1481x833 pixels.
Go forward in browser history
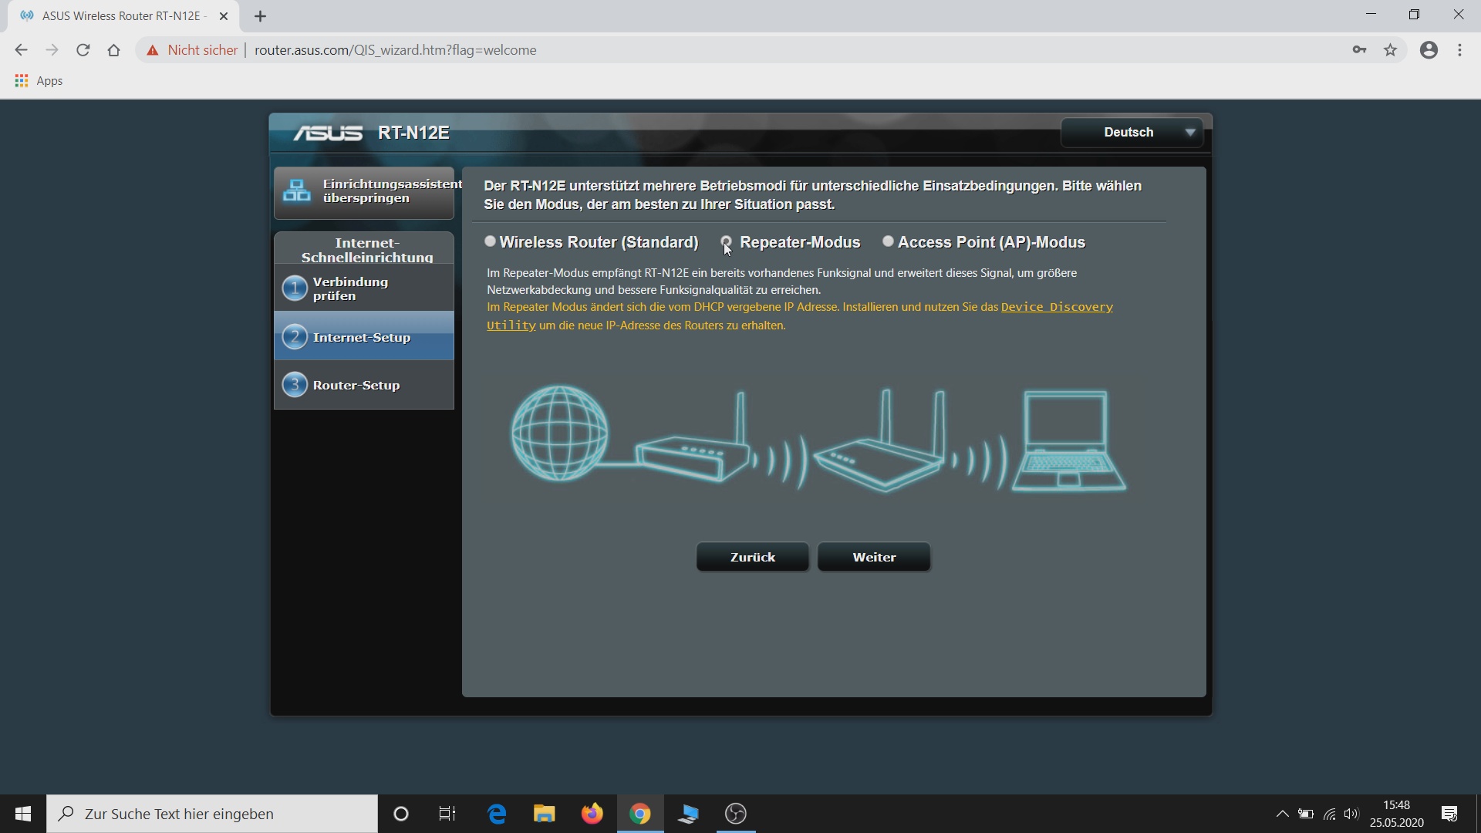pos(52,50)
